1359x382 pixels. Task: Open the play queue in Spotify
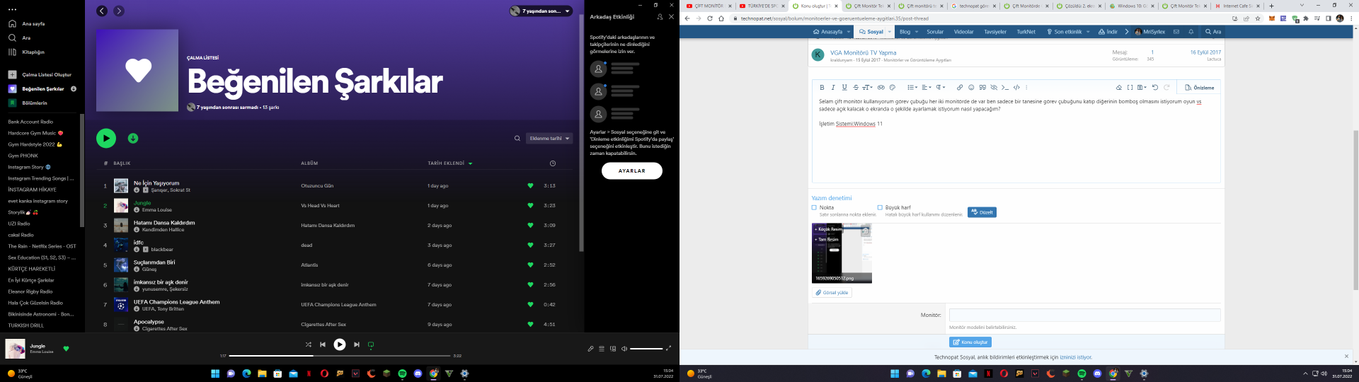602,348
